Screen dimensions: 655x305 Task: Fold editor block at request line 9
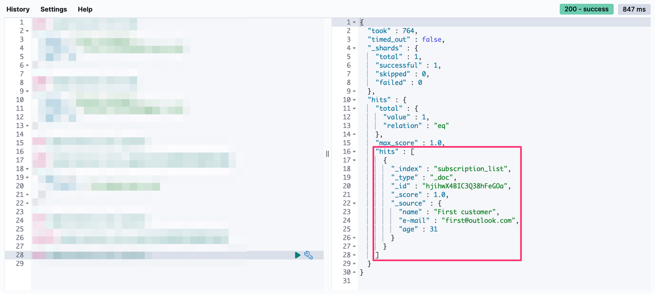pyautogui.click(x=27, y=91)
